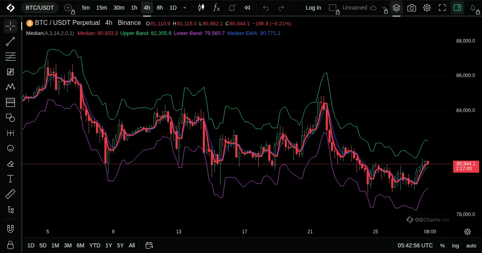The image size is (482, 253).
Task: Toggle the right sidebar panel
Action: click(x=457, y=8)
